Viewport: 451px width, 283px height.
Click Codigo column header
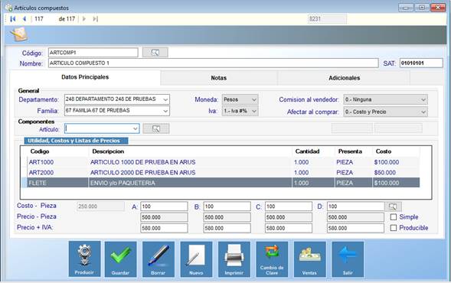(40, 151)
